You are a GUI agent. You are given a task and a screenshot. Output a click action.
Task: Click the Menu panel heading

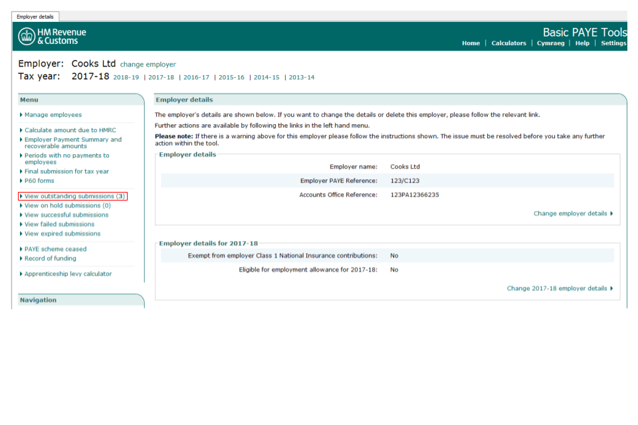(29, 100)
